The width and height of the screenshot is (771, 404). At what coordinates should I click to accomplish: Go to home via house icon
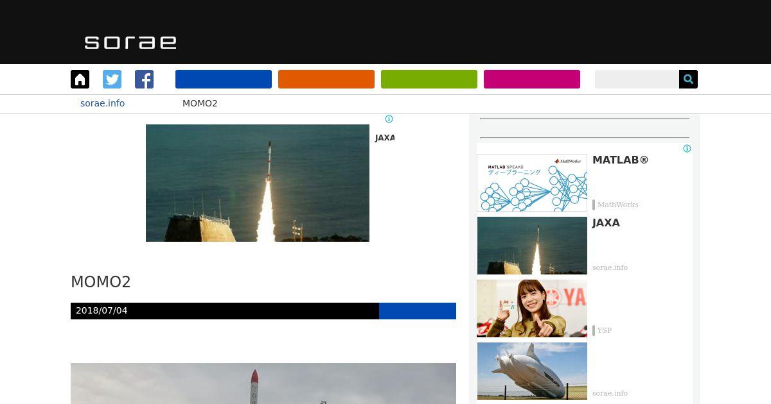point(80,80)
